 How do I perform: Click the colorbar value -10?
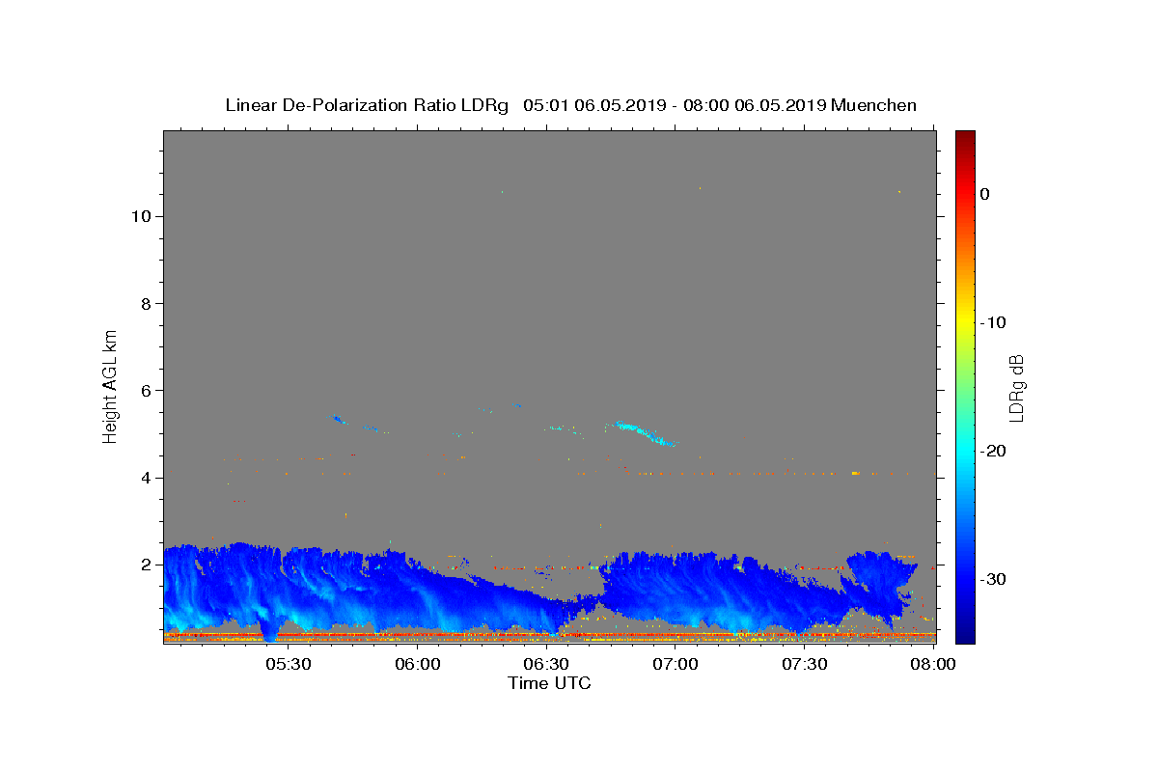pyautogui.click(x=992, y=322)
